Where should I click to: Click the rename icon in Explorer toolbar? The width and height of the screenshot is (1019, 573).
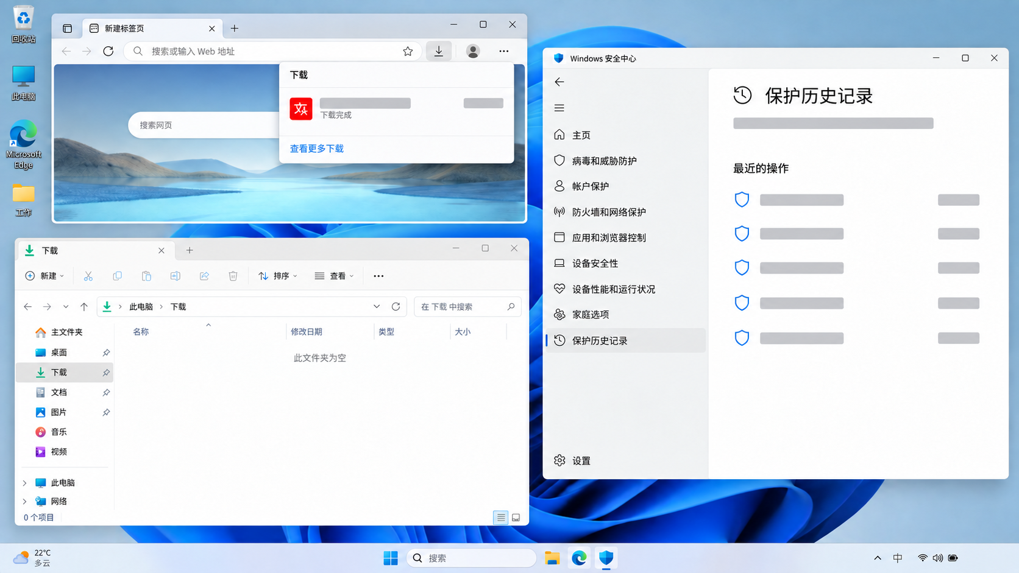click(x=175, y=276)
